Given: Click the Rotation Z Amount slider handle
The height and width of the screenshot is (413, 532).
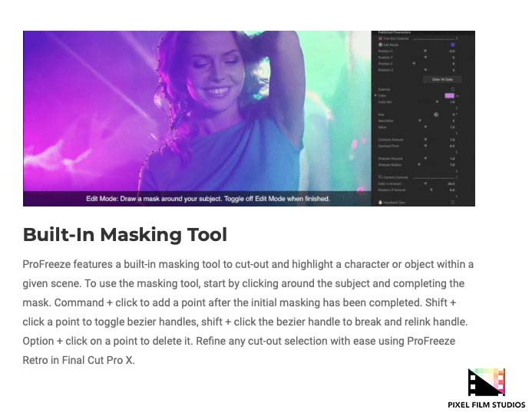Looking at the screenshot, I should (x=431, y=190).
